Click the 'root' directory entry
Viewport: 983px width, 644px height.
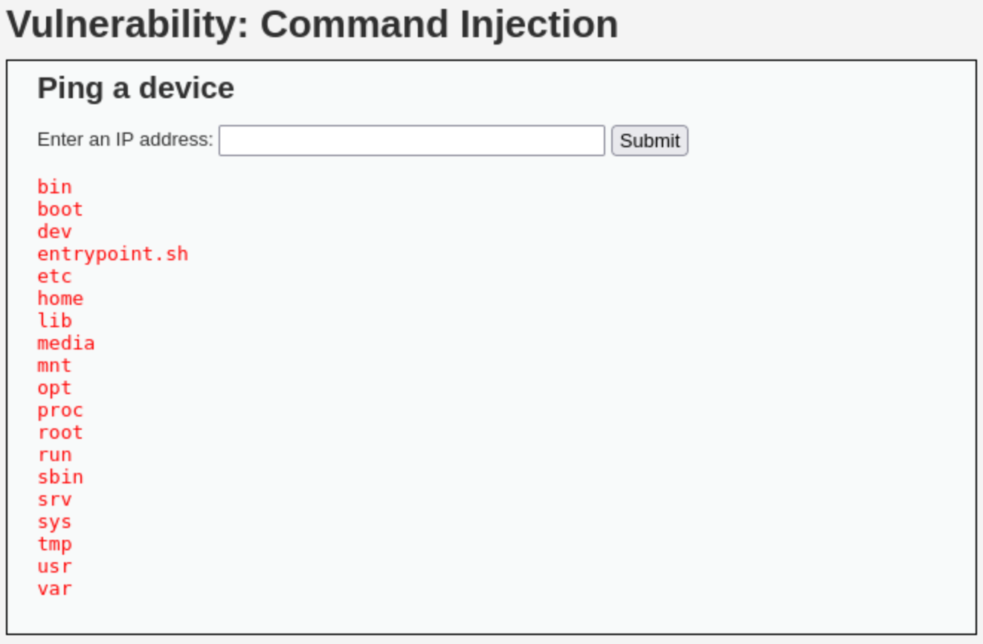coord(60,432)
